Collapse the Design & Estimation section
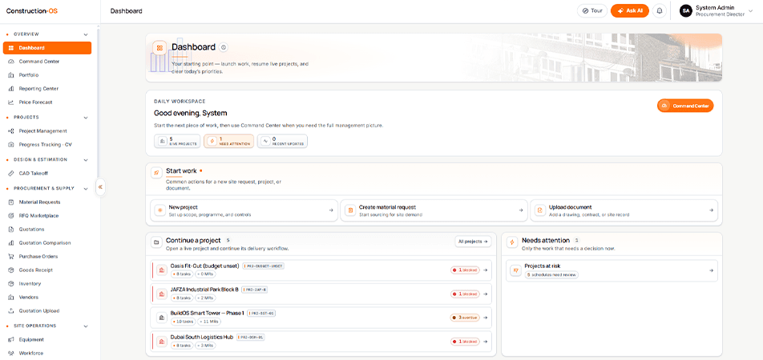763x360 pixels. (86, 160)
